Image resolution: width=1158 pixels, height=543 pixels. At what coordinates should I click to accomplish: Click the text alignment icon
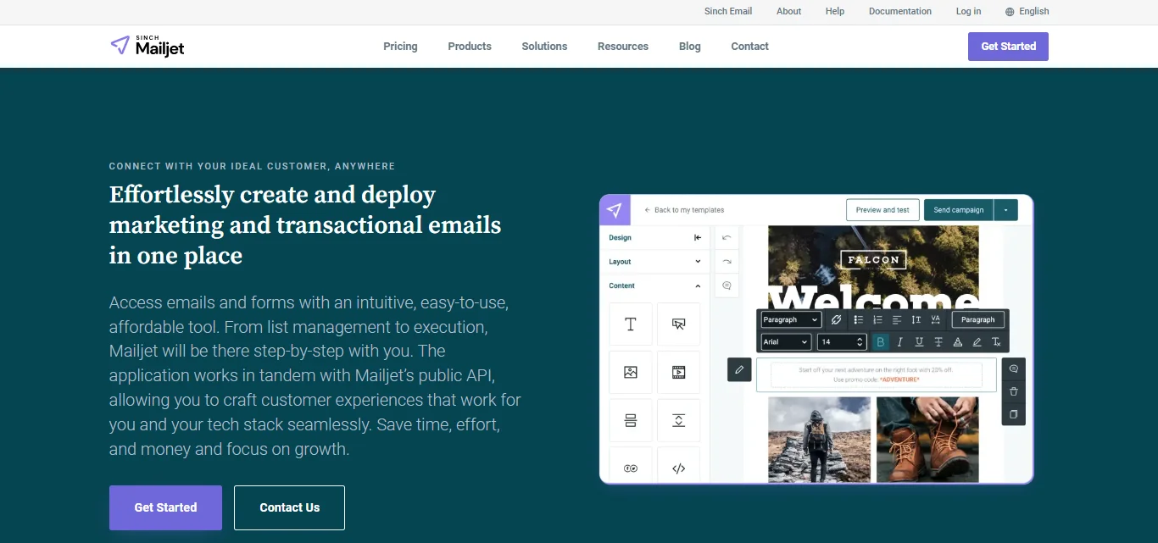click(897, 319)
